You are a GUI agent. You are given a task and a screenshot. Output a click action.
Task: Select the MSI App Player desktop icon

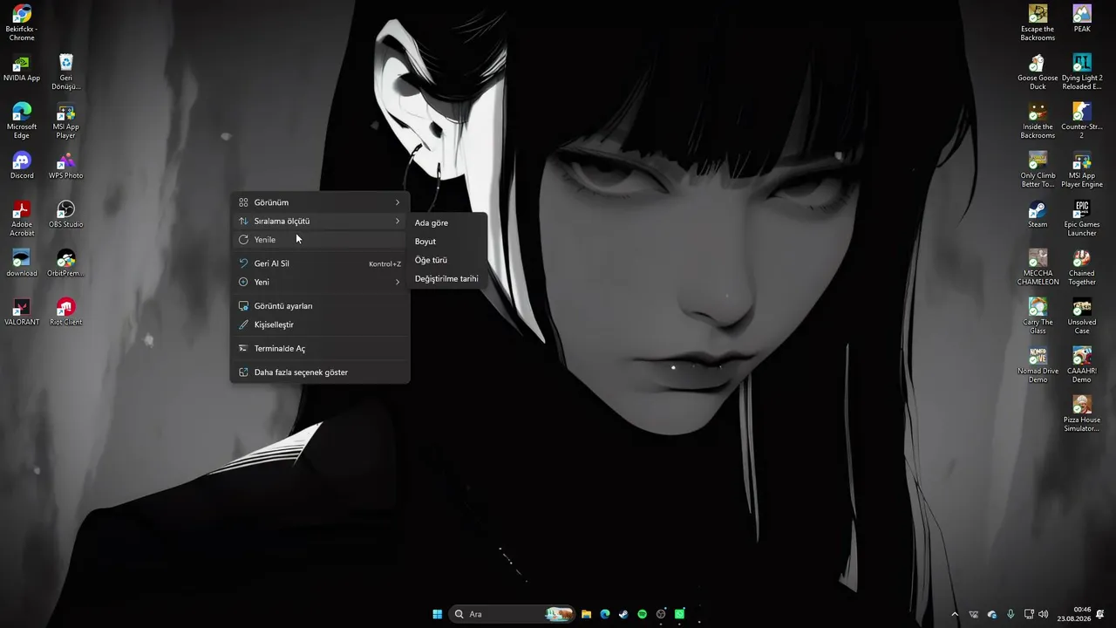pos(66,120)
